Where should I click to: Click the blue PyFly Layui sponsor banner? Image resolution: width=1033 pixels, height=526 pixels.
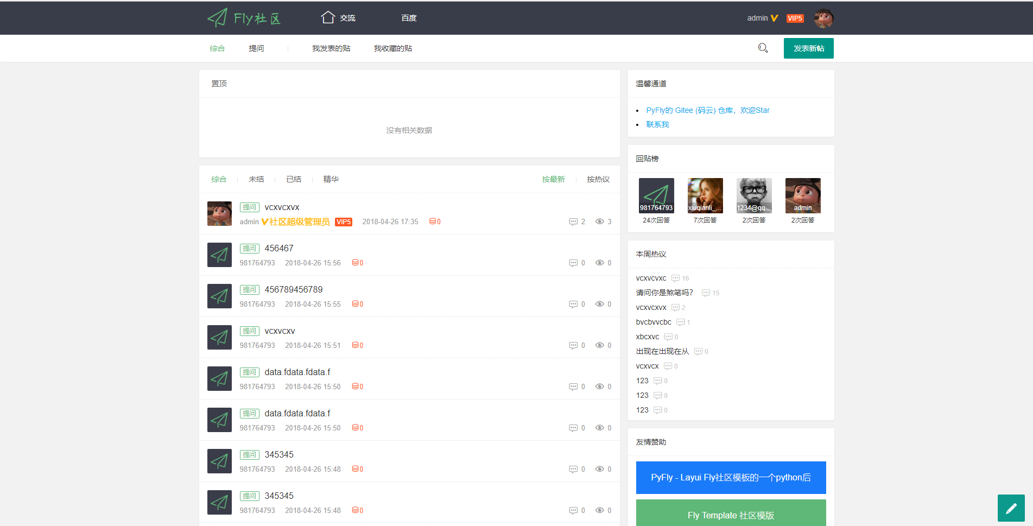(x=731, y=478)
